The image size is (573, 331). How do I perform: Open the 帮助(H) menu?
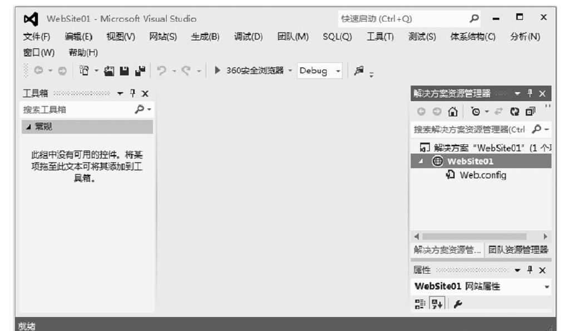coord(83,53)
